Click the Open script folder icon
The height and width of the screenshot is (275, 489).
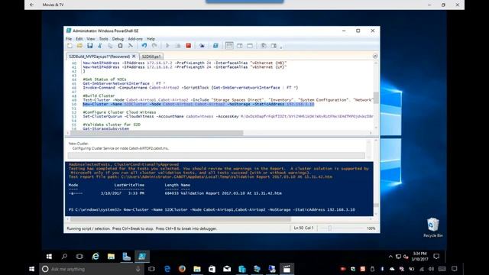[79, 46]
